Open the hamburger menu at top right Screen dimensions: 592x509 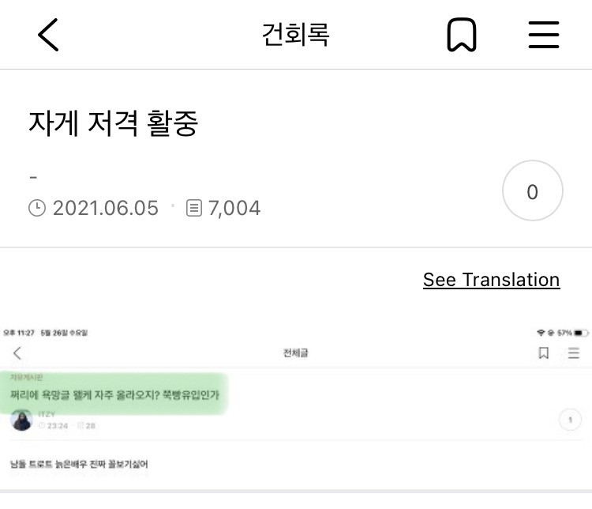pyautogui.click(x=544, y=35)
